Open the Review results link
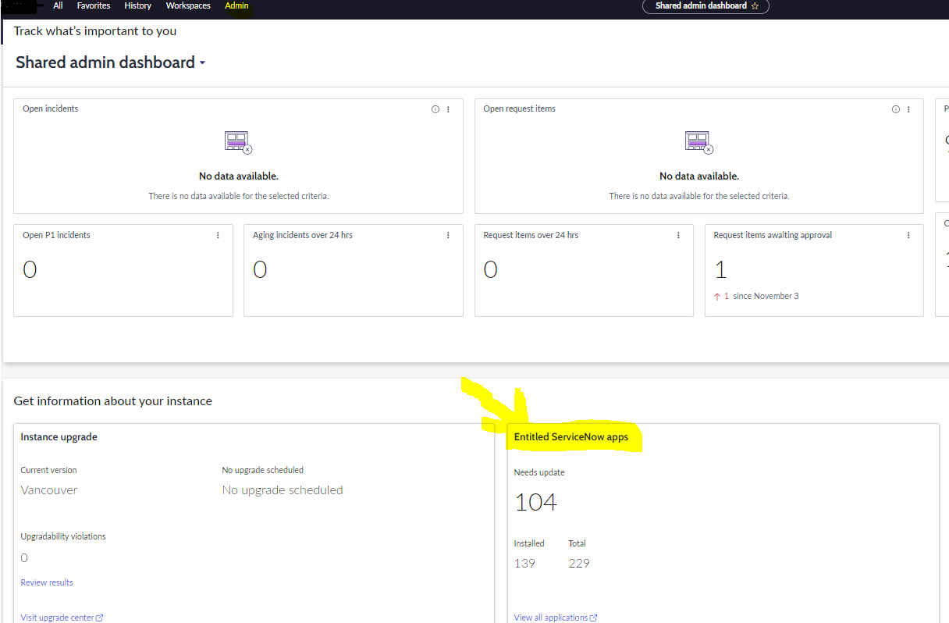The image size is (949, 623). [47, 582]
